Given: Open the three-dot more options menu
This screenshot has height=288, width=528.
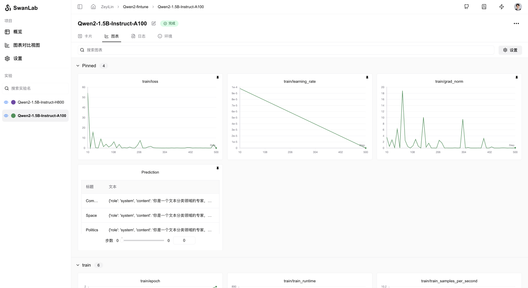Looking at the screenshot, I should [x=516, y=23].
